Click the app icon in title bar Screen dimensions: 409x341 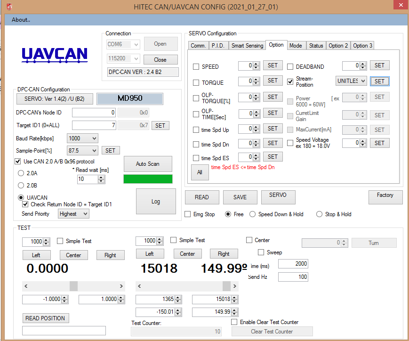(x=9, y=7)
